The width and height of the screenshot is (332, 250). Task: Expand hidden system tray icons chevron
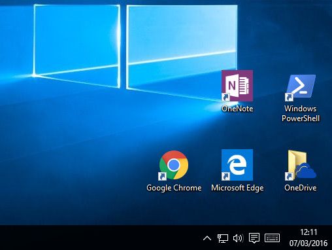(207, 238)
